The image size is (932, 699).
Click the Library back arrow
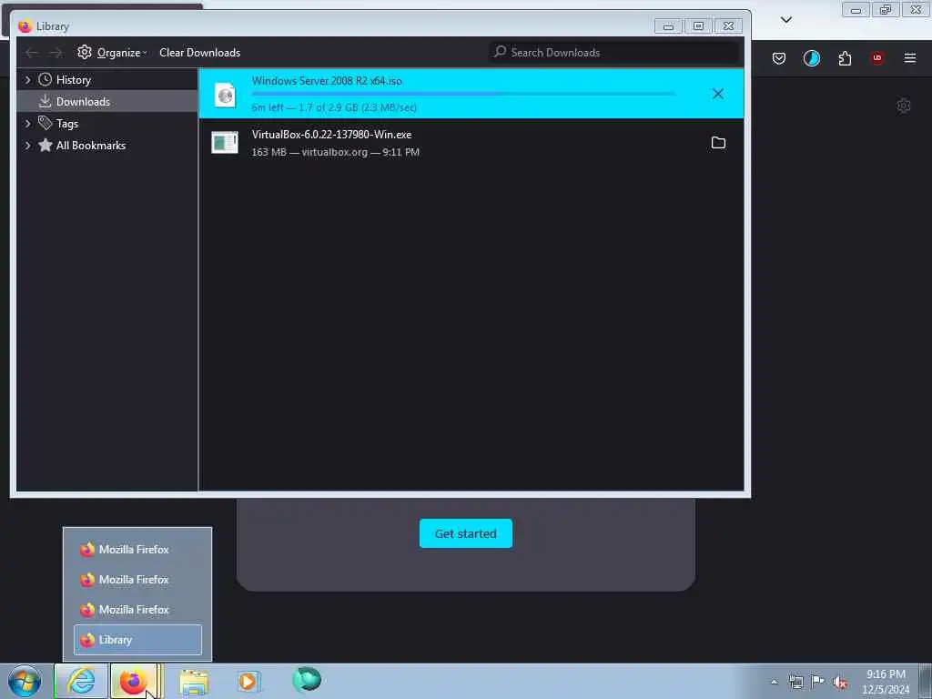tap(32, 53)
